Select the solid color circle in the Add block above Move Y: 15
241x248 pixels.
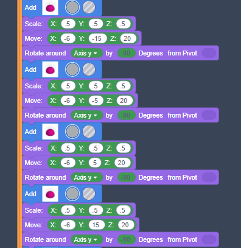72,194
